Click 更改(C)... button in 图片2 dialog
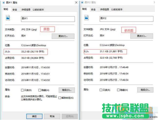 pos(142,36)
